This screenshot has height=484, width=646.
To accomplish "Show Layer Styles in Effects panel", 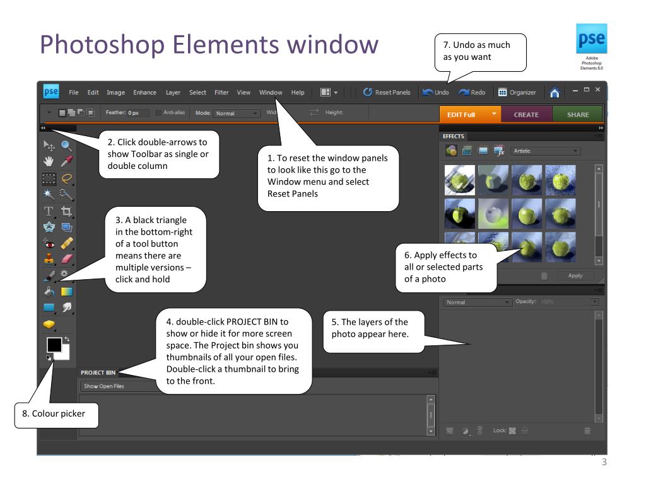I will 467,151.
